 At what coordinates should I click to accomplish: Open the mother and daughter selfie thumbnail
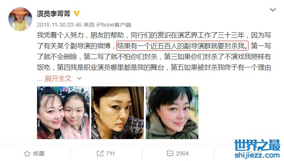tap(63, 113)
